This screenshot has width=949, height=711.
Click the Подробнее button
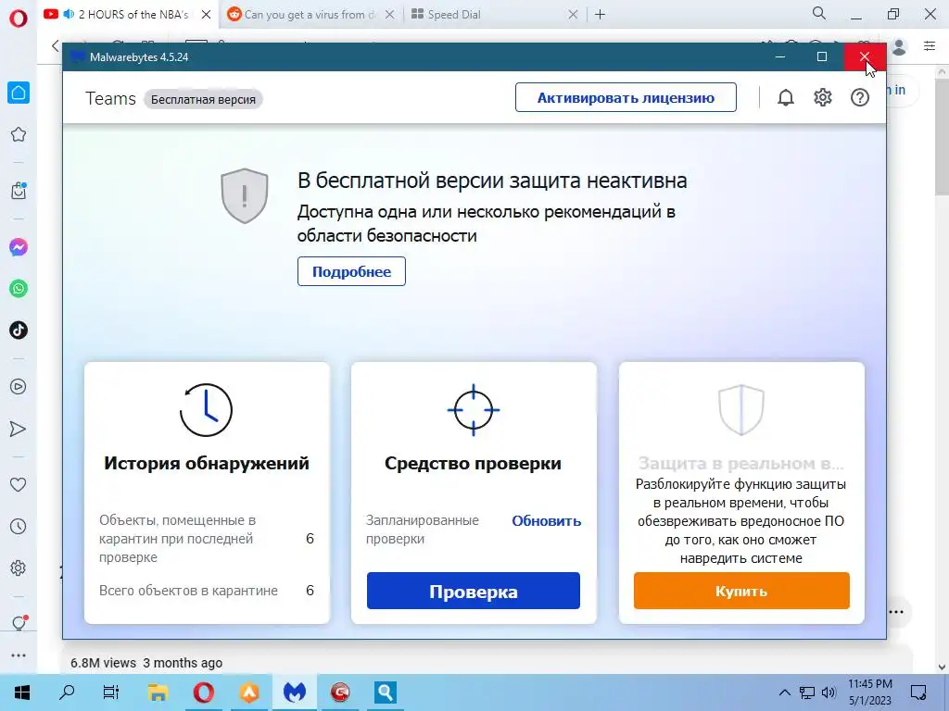[351, 271]
